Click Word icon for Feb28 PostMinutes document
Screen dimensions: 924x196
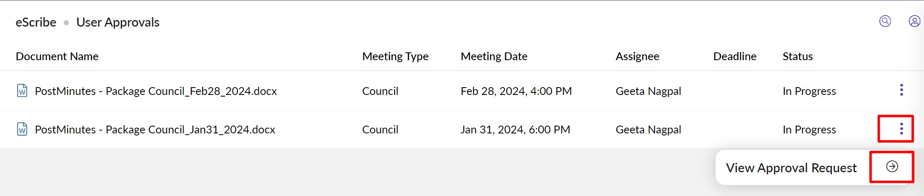[22, 90]
